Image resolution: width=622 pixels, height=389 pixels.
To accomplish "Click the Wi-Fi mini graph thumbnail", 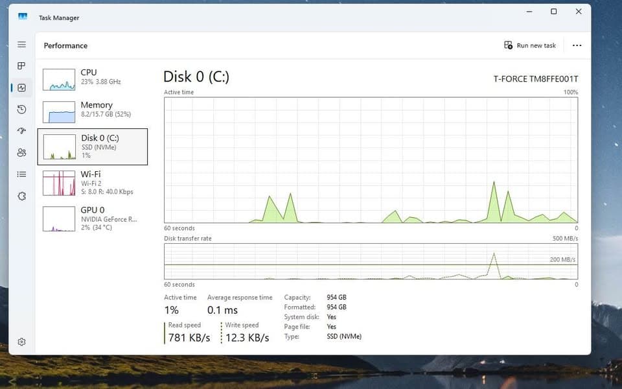I will pyautogui.click(x=59, y=183).
